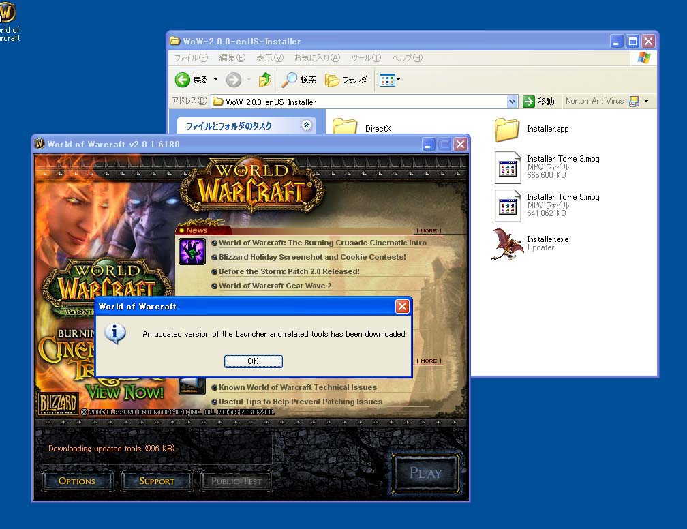
Task: Click the 移動 Go button
Action: (x=539, y=102)
